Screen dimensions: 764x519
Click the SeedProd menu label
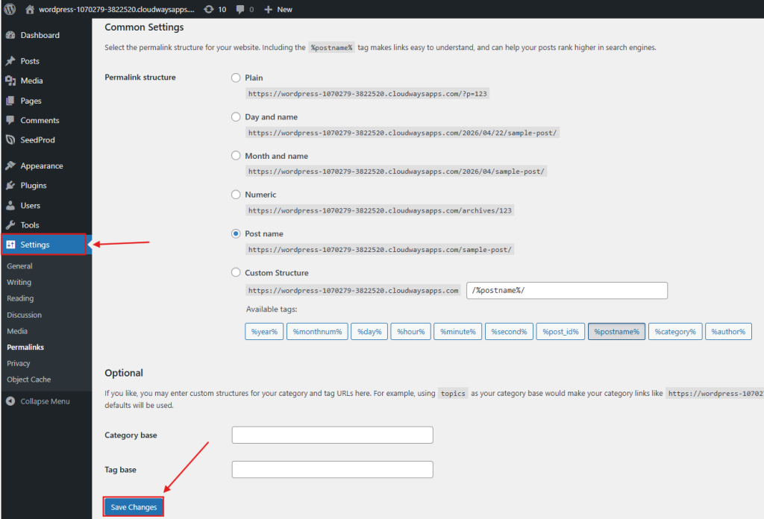(37, 139)
